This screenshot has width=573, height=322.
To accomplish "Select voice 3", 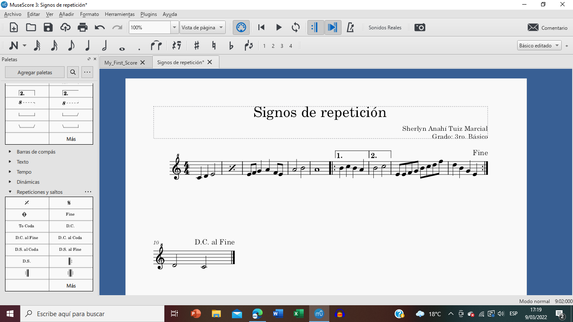I will (282, 46).
